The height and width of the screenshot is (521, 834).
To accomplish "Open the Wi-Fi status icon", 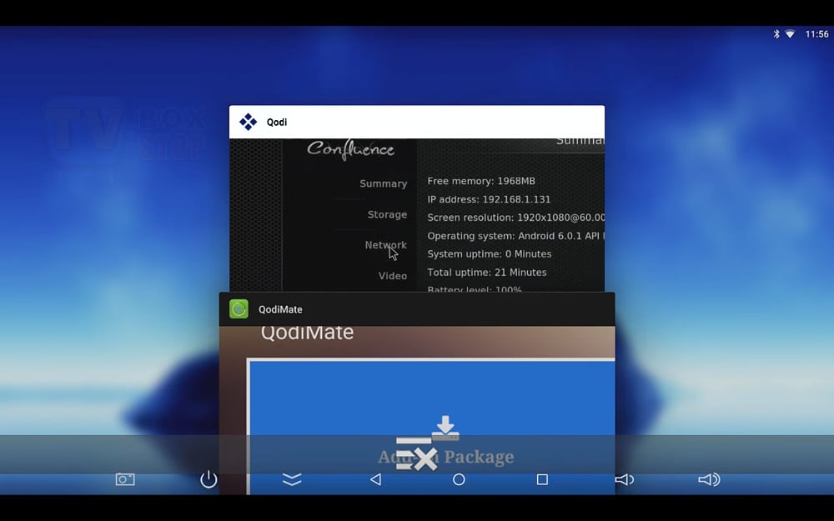I will coord(790,34).
